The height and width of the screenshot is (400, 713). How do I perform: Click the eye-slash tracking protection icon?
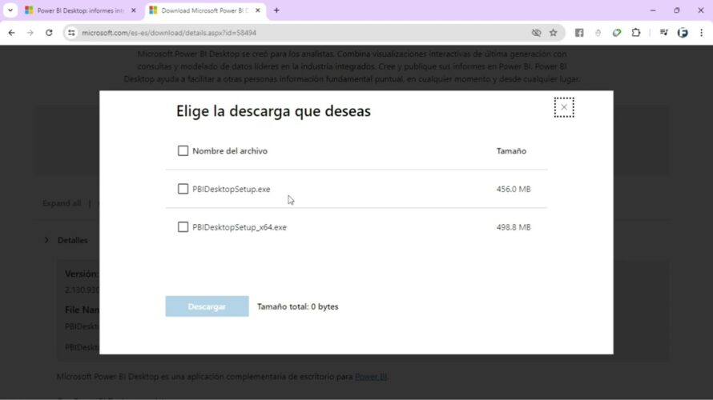pyautogui.click(x=536, y=33)
